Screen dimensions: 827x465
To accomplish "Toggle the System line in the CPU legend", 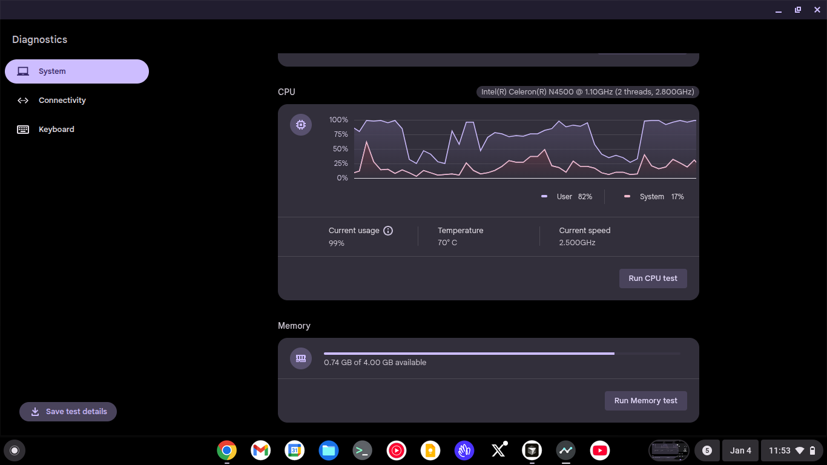I will 652,196.
